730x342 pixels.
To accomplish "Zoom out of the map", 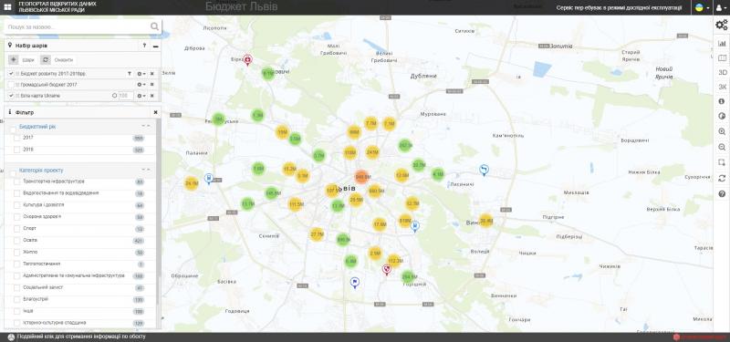I will pyautogui.click(x=722, y=147).
